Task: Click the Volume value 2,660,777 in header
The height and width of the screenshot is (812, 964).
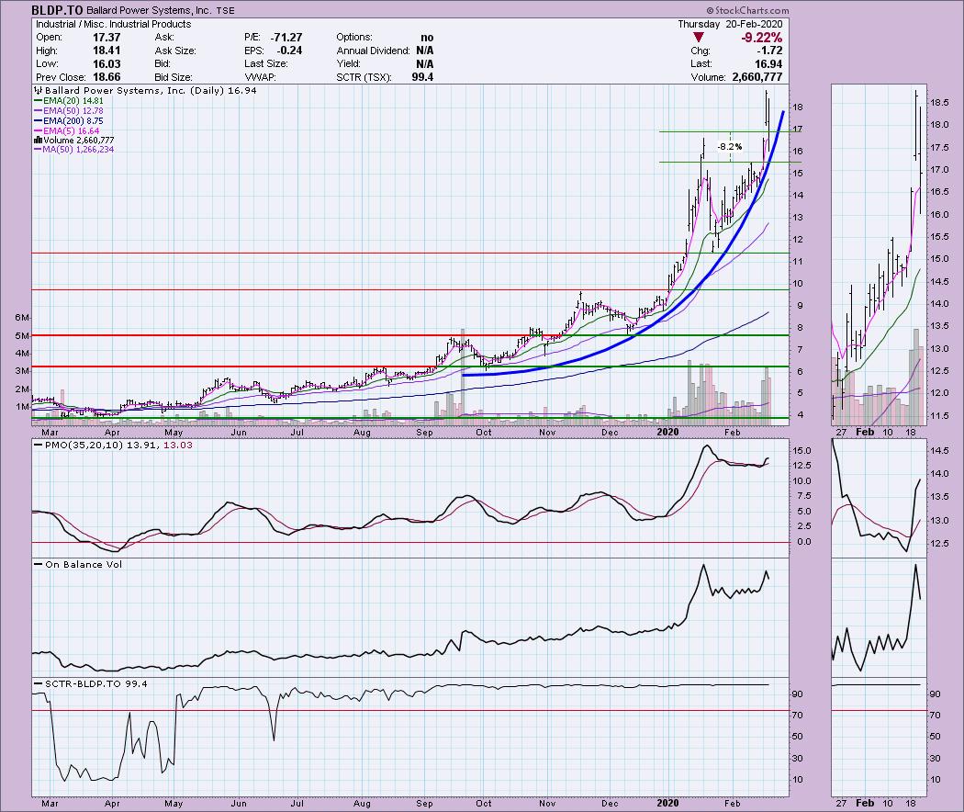Action: pyautogui.click(x=757, y=77)
